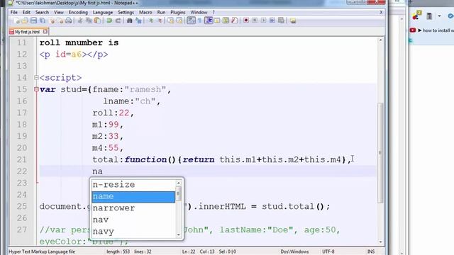The image size is (454, 255).
Task: Print the document using toolbar icon
Action: (x=69, y=21)
